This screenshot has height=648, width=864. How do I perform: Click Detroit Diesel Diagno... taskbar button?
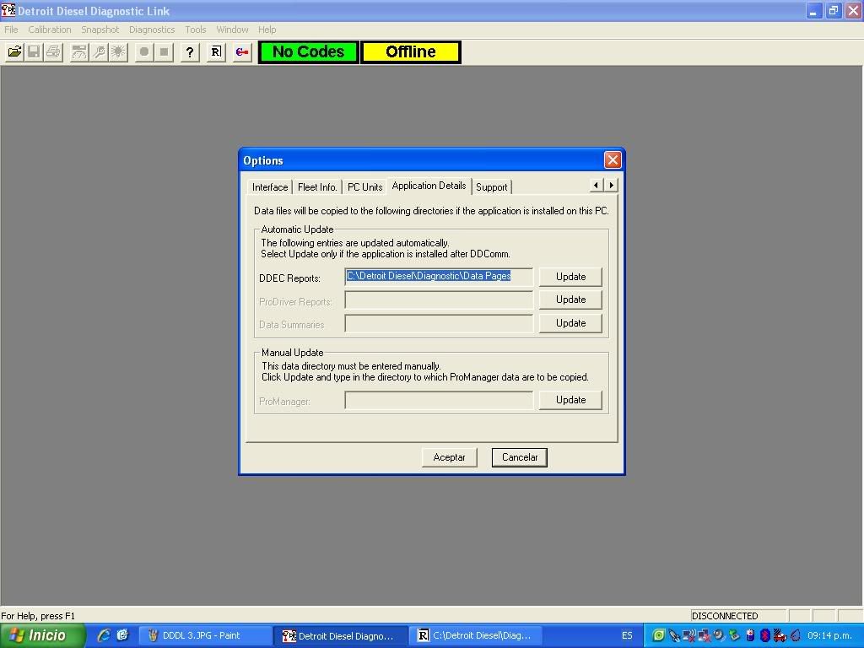341,636
